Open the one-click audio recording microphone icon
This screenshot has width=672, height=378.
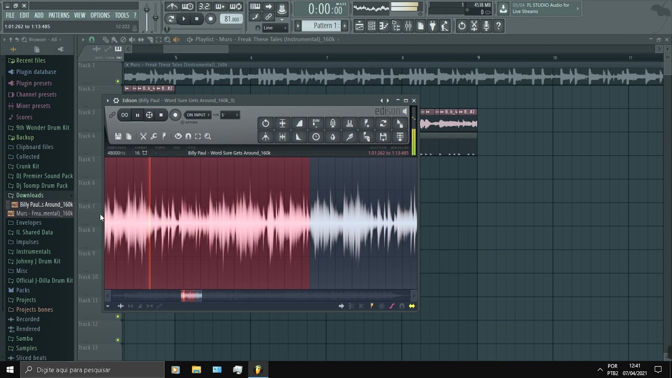point(486,26)
